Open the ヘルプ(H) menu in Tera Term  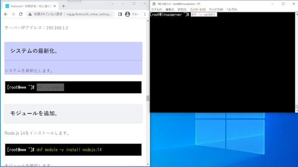(232, 9)
